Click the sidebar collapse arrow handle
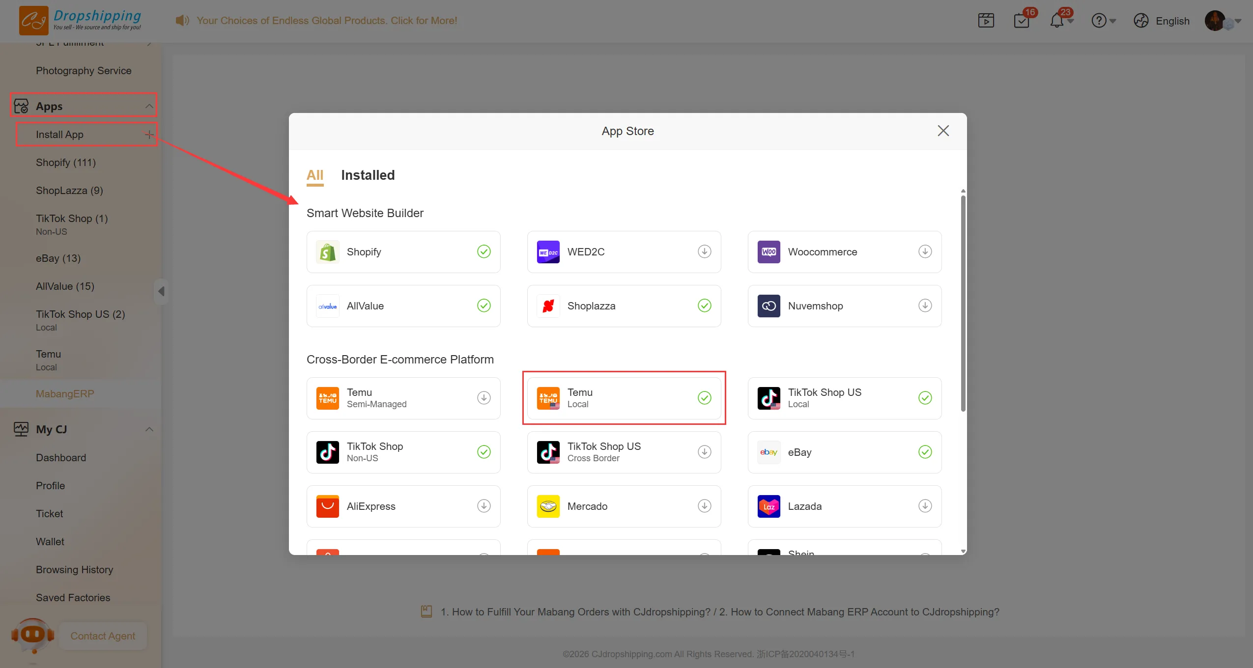This screenshot has width=1253, height=668. [x=161, y=291]
